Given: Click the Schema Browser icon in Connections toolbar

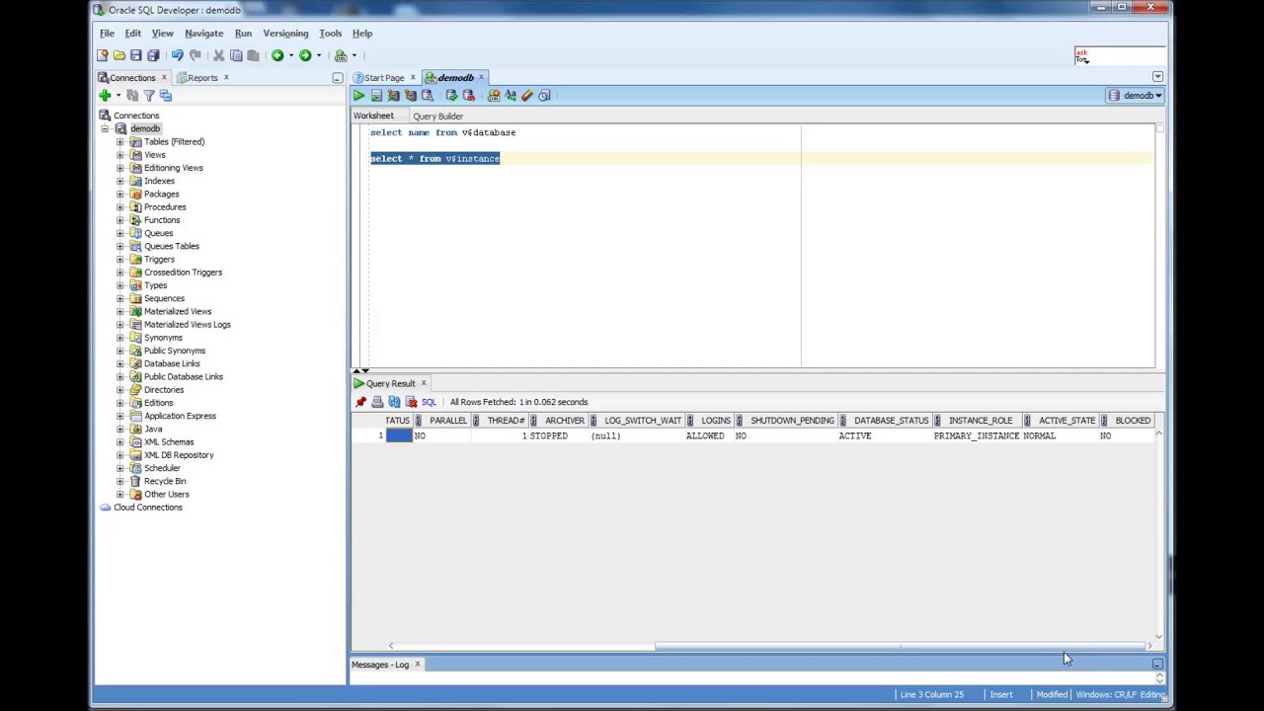Looking at the screenshot, I should click(x=166, y=96).
